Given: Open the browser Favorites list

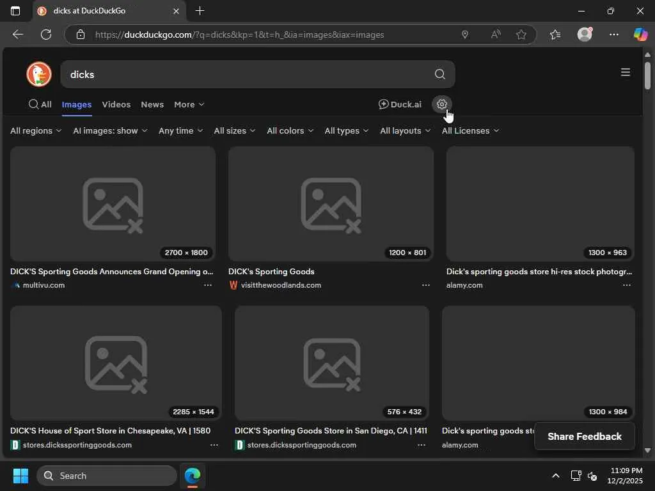Looking at the screenshot, I should pyautogui.click(x=555, y=35).
